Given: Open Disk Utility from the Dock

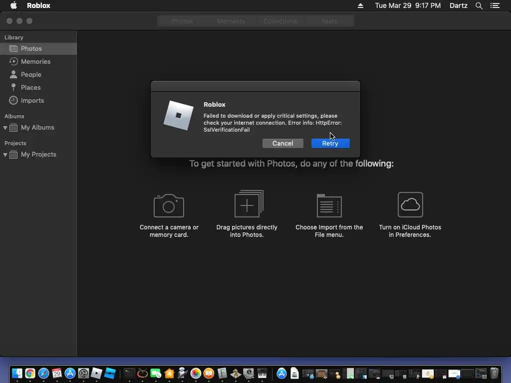Looking at the screenshot, I should 249,373.
